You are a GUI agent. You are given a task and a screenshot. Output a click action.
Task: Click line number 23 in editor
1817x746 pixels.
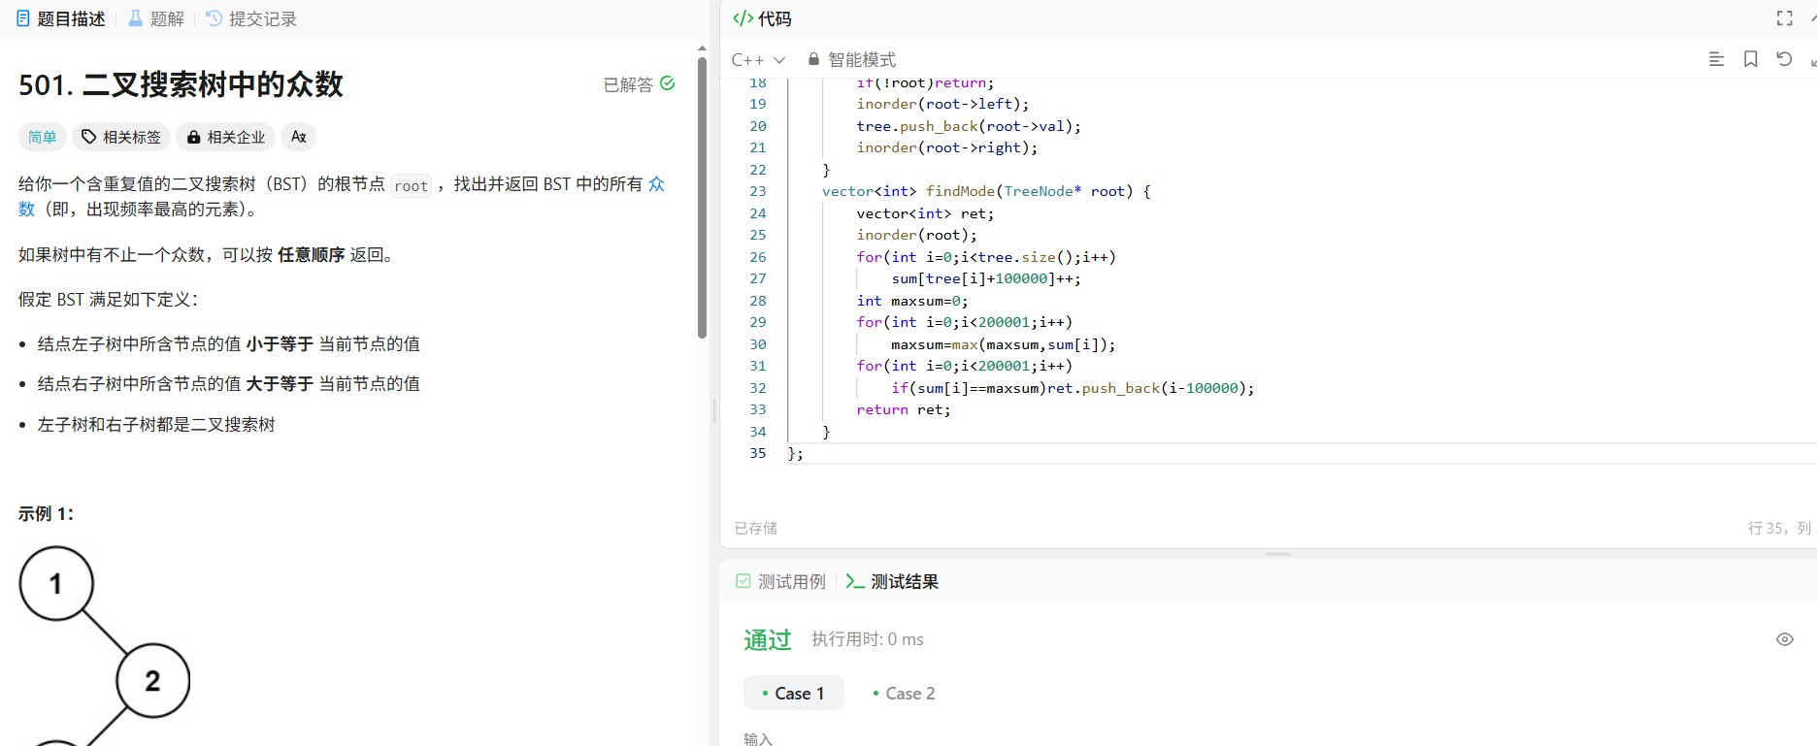click(758, 191)
